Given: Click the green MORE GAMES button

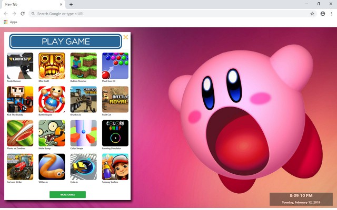Looking at the screenshot, I should 68,195.
